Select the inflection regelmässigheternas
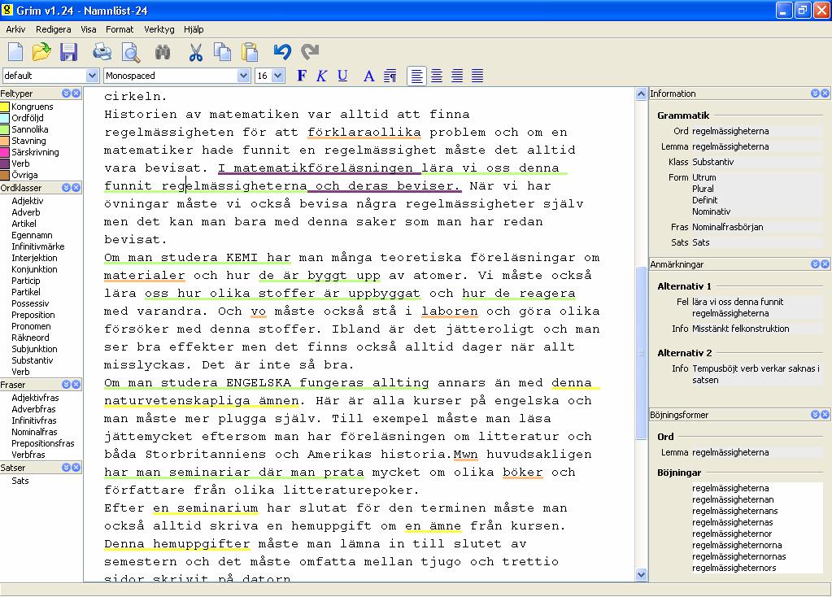This screenshot has width=832, height=597. click(732, 522)
